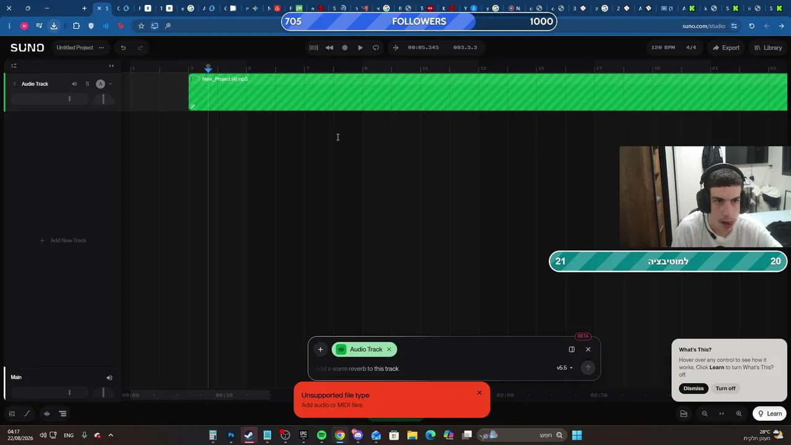This screenshot has width=791, height=445.
Task: Expand the Audio Track dropdown arrow
Action: tap(110, 84)
